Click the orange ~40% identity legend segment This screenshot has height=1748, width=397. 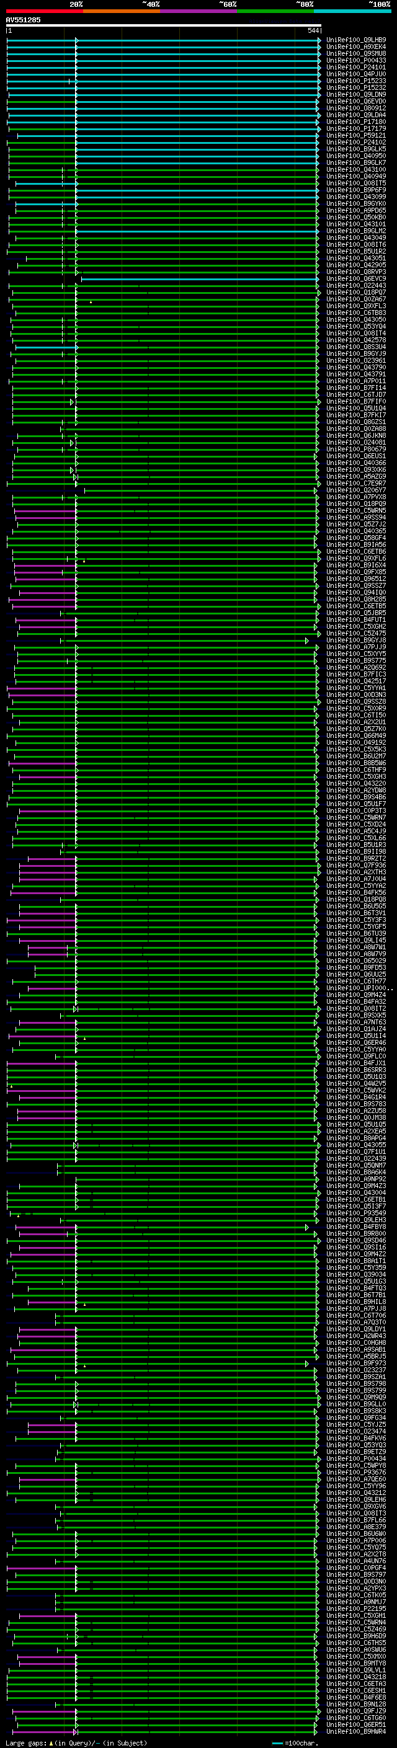[122, 11]
